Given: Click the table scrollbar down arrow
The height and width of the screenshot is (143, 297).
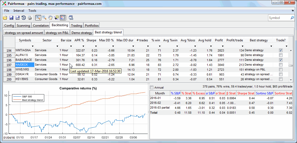Looking at the screenshot, I should point(291,80).
